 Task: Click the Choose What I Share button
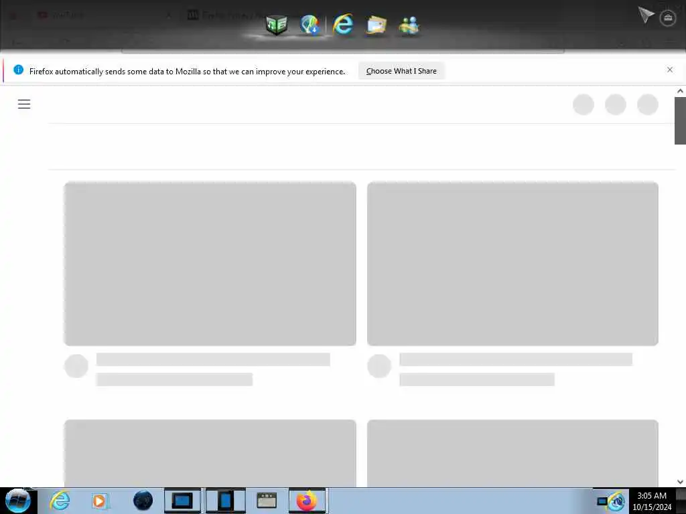tap(401, 71)
